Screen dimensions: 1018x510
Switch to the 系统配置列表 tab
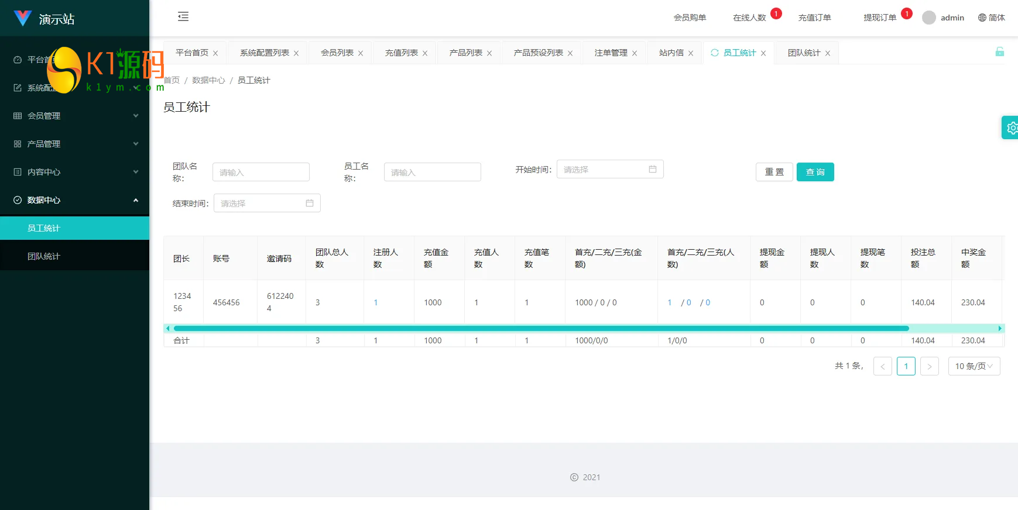265,53
